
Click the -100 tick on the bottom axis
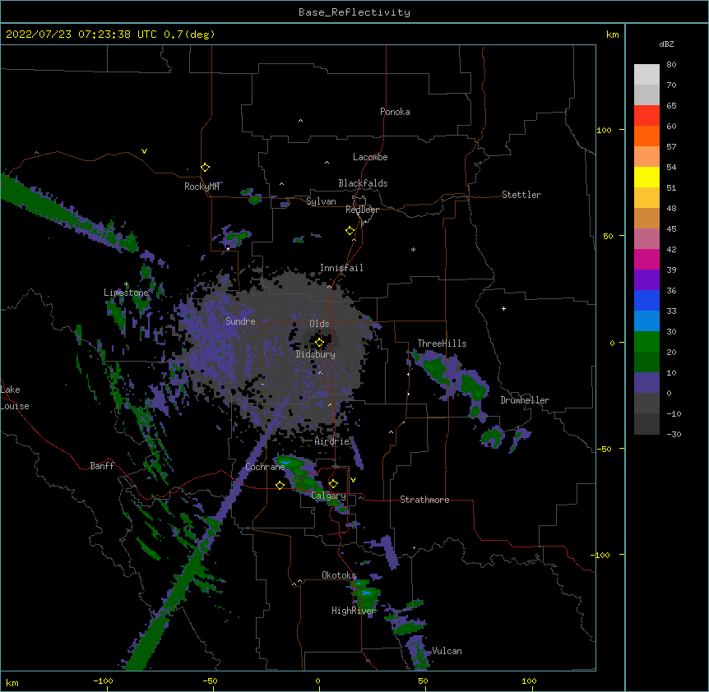(103, 680)
